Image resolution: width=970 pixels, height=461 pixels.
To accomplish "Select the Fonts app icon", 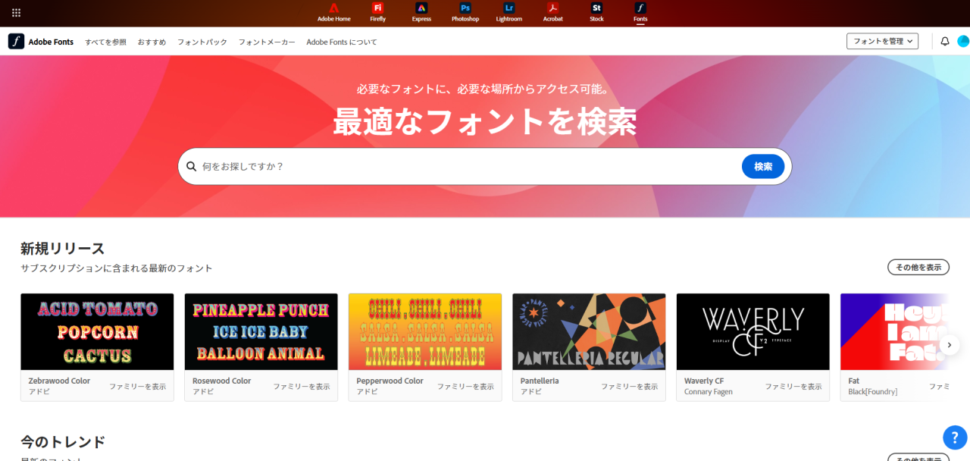I will point(640,13).
